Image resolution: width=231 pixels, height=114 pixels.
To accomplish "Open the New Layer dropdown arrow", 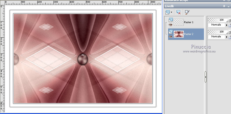I will click(171, 12).
